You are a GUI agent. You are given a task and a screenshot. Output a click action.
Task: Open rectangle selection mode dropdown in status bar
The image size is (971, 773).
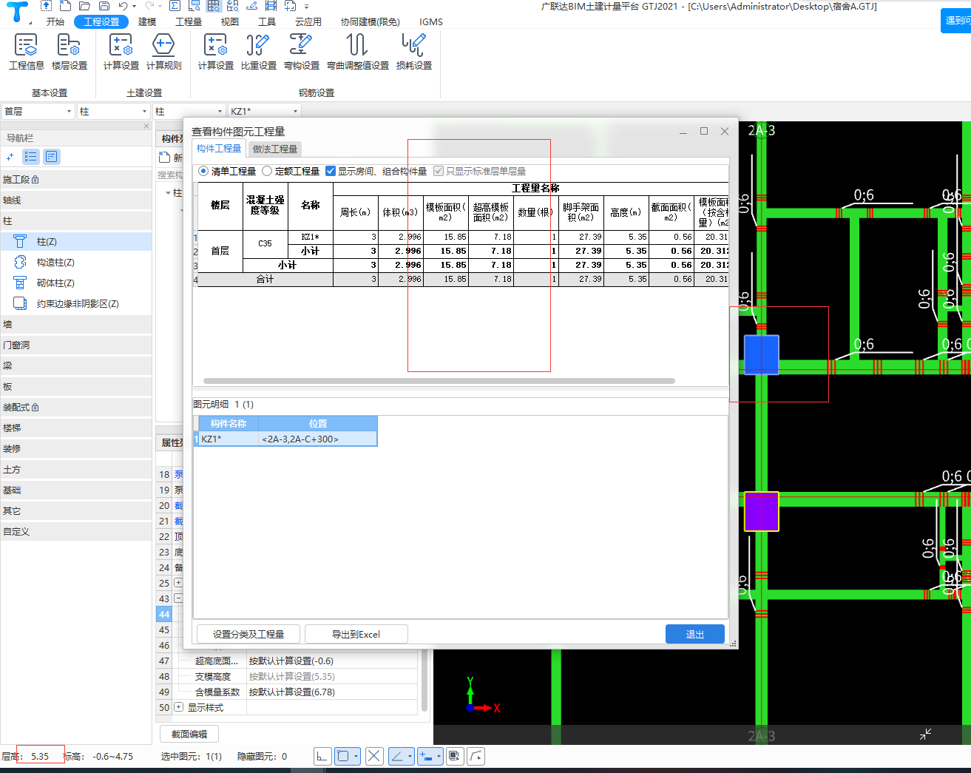coord(356,756)
